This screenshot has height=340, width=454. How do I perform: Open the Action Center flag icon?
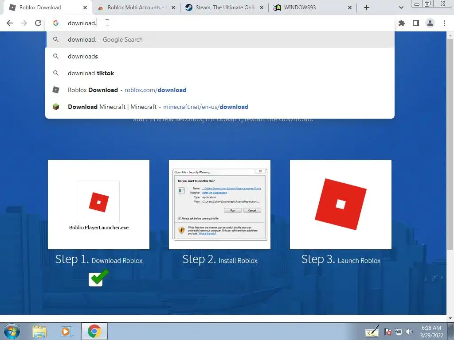388,332
